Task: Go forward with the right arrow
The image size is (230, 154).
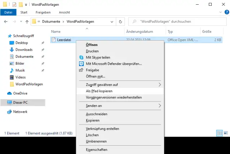Action: coord(14,22)
